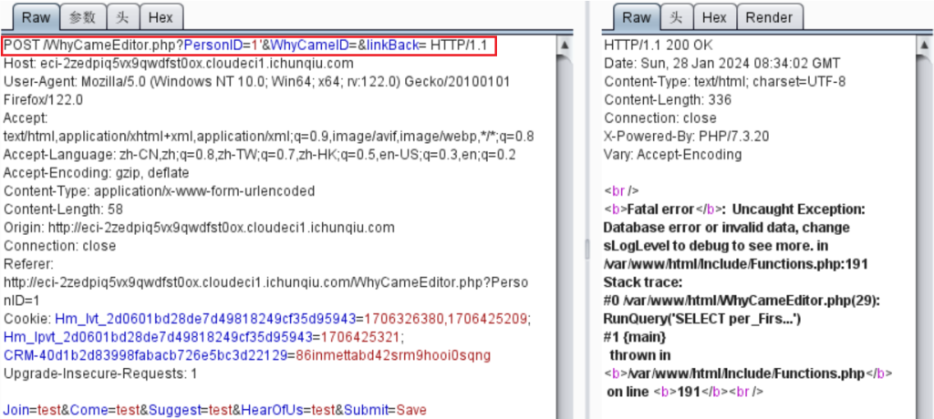
Task: Click the Vary: Accept-Encoding line
Action: pyautogui.click(x=672, y=155)
